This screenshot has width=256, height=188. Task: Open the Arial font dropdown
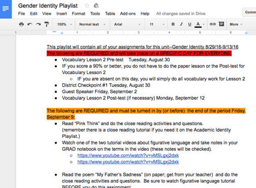[x=127, y=24]
